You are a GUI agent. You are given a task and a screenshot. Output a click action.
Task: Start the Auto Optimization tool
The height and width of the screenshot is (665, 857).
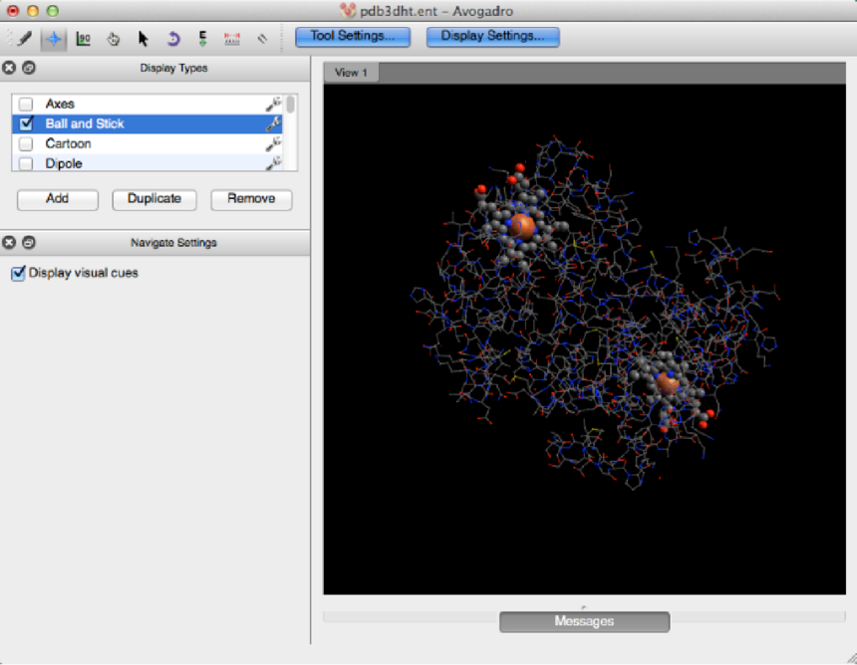point(202,39)
